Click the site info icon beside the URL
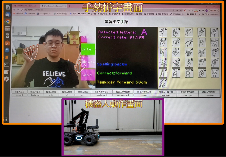Viewport: 226px width, 157px height. 26,9
